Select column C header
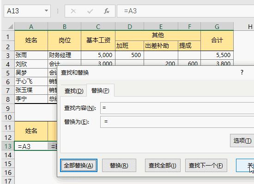Screen dimensions: 254x184 (98, 27)
